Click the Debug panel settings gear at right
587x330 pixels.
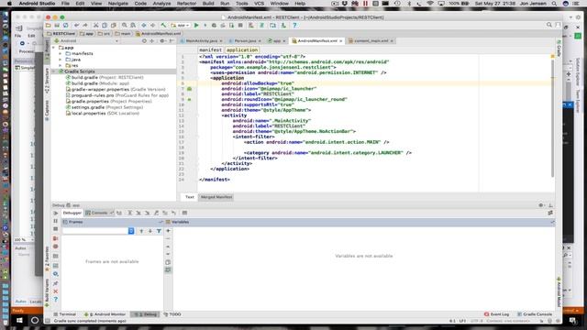coord(541,205)
